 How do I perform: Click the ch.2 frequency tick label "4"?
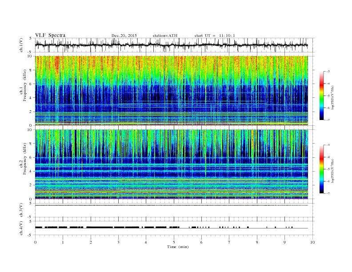(x=31, y=171)
